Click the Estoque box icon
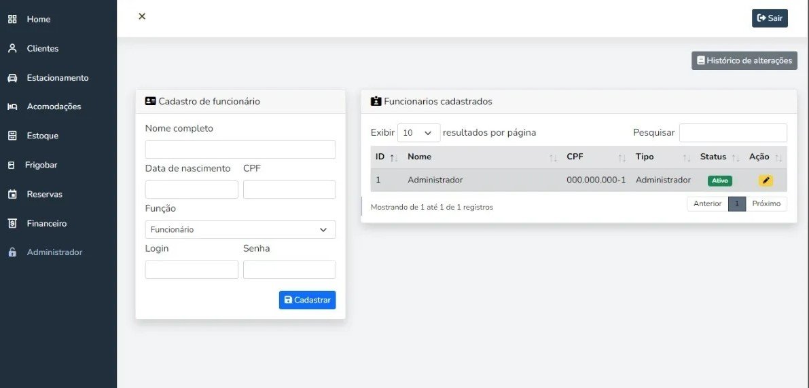Viewport: 809px width, 388px height. tap(12, 136)
